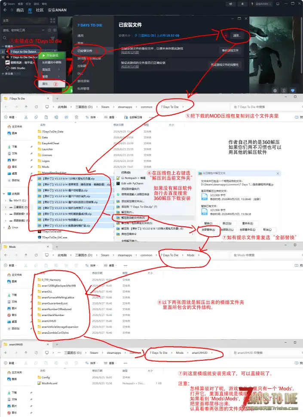Expand the Win11 (C:) drive node
The image size is (303, 417).
[6, 200]
